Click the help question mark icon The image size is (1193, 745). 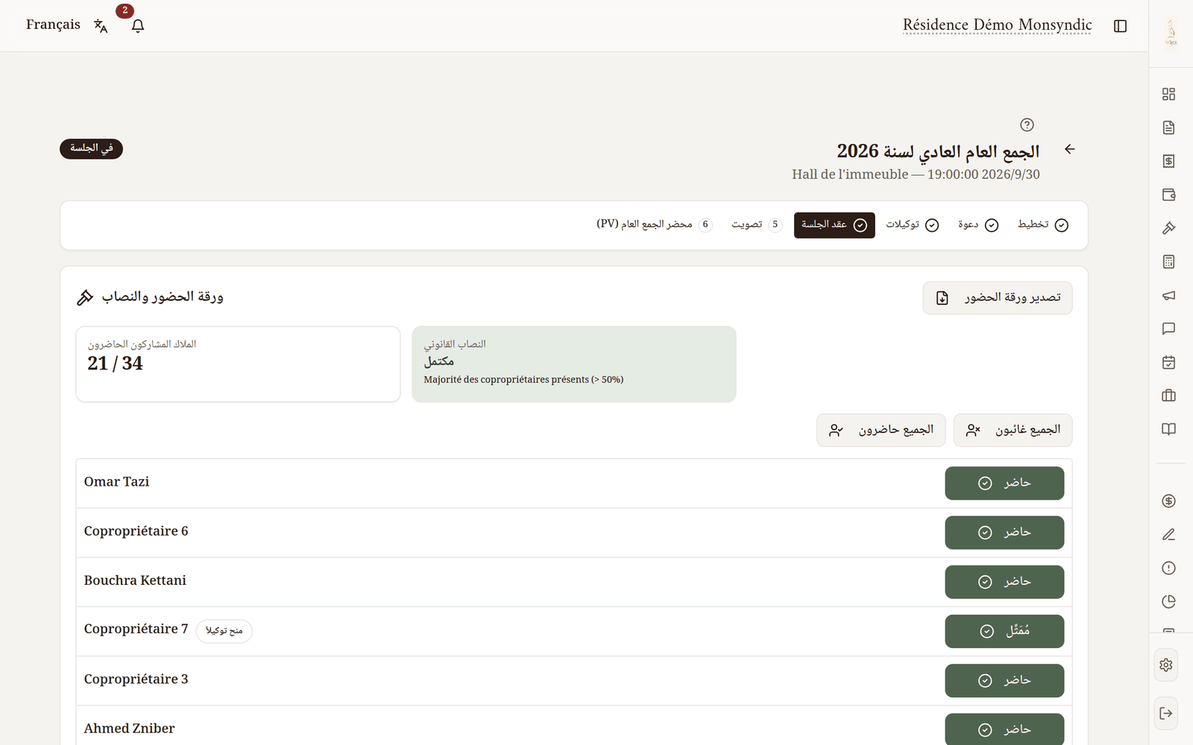(x=1027, y=124)
